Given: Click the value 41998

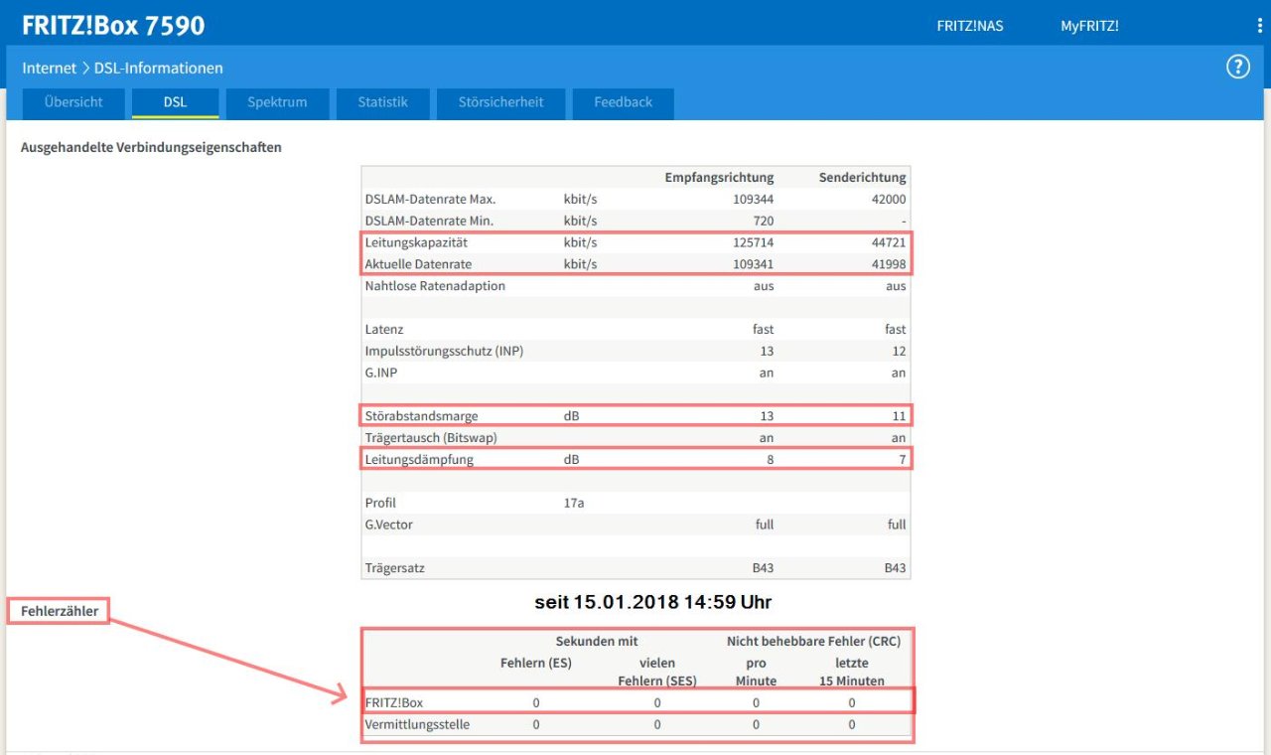Looking at the screenshot, I should 889,264.
